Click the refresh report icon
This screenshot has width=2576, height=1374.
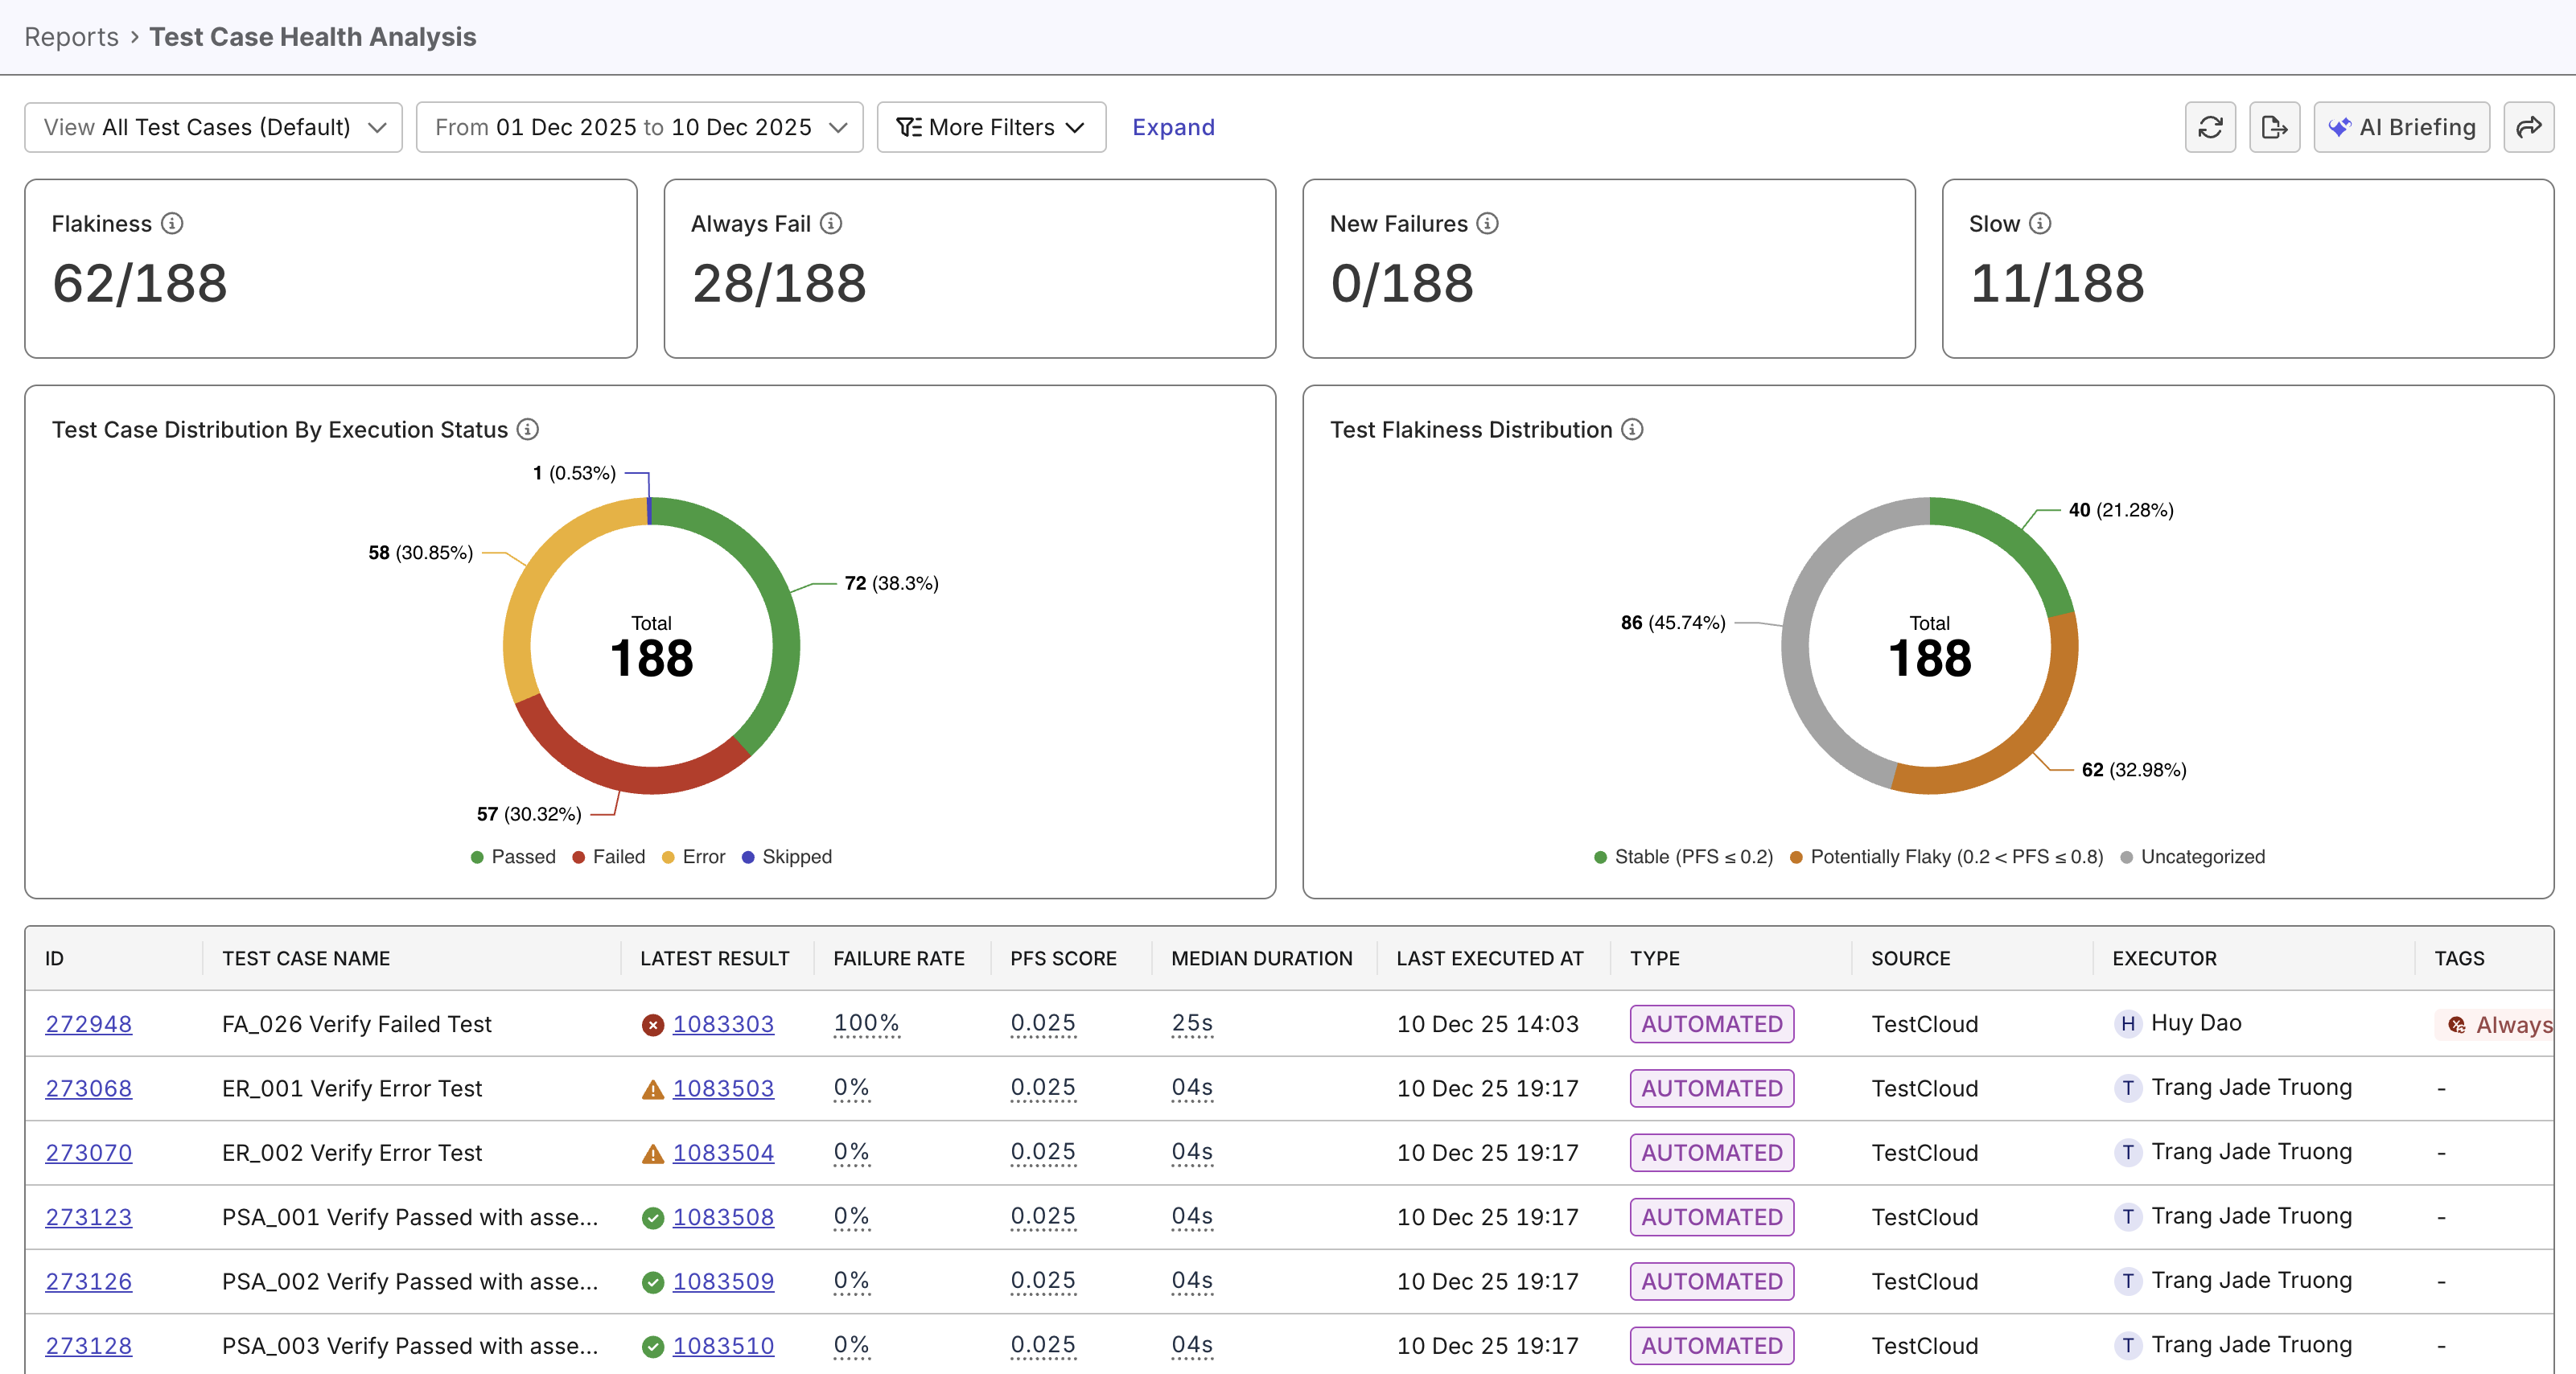[x=2210, y=127]
